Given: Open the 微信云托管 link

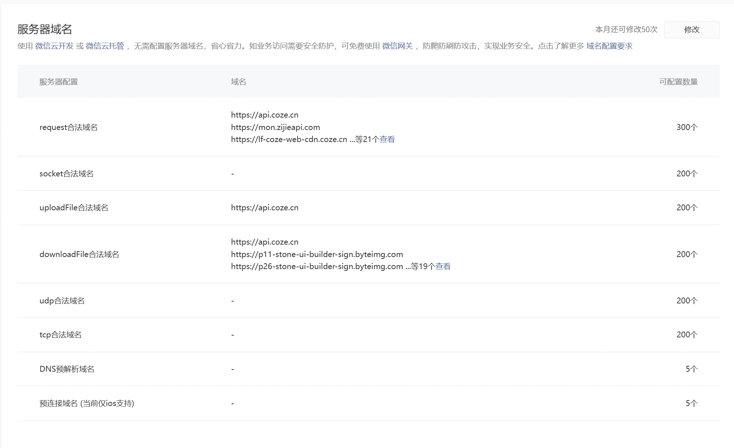Looking at the screenshot, I should (x=105, y=46).
